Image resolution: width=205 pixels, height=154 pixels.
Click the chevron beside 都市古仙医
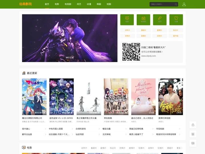46,134
